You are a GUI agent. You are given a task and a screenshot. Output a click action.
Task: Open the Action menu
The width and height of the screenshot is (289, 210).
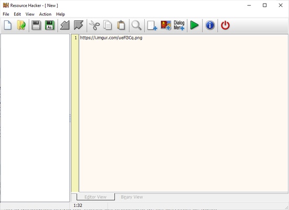coord(45,14)
